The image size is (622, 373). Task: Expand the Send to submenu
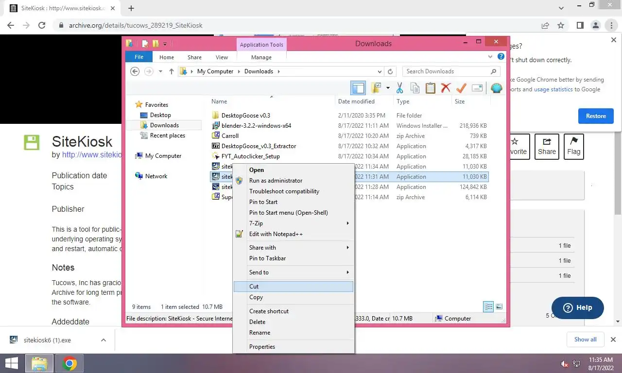pyautogui.click(x=294, y=272)
